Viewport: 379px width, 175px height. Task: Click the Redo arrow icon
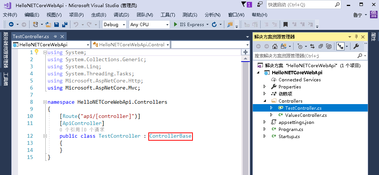coord(89,24)
